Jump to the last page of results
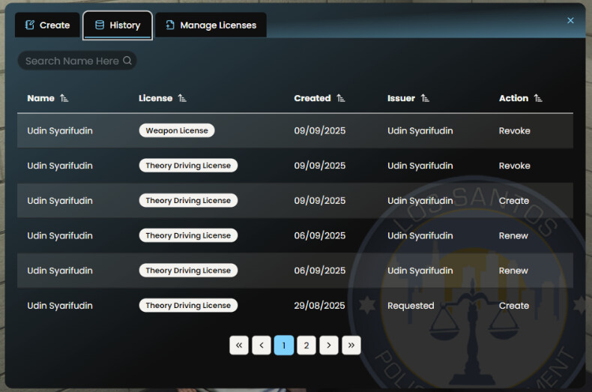Viewport: 592px width, 392px height. (351, 345)
